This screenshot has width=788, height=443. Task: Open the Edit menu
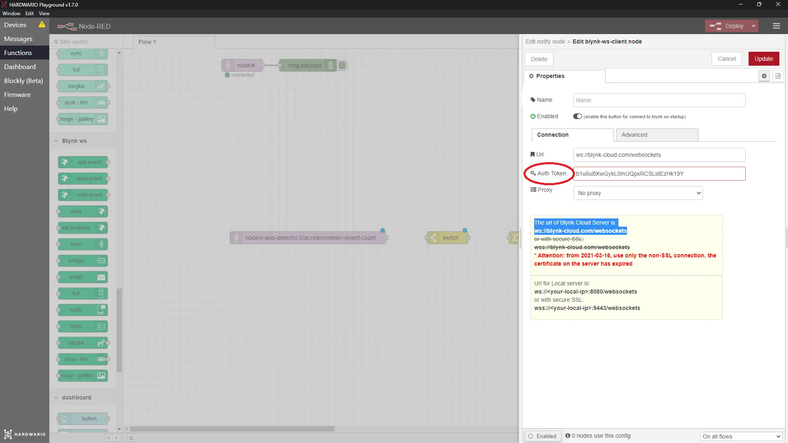point(30,14)
